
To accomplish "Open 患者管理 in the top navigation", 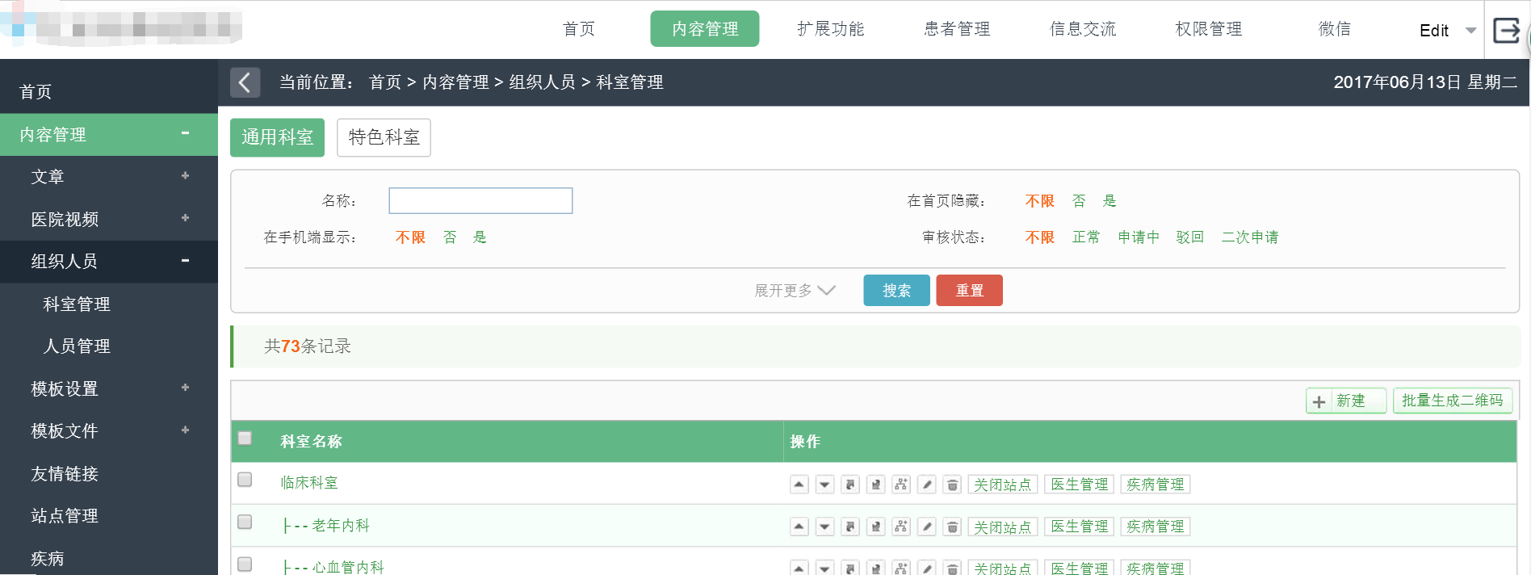I will point(957,29).
